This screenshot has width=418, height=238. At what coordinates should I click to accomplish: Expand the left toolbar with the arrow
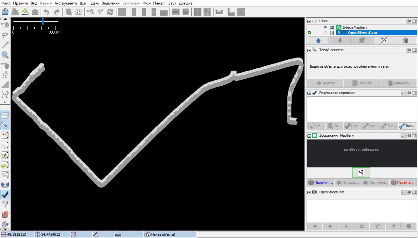pos(5,102)
